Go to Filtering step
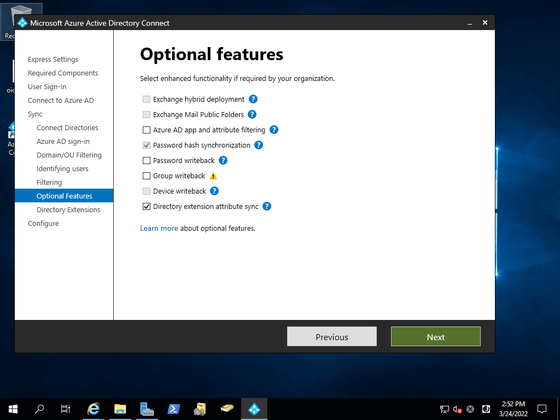This screenshot has width=560, height=420. point(49,183)
